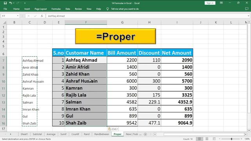This screenshot has height=141, width=251.
Task: Click the Redo arrow icon
Action: pos(18,3)
